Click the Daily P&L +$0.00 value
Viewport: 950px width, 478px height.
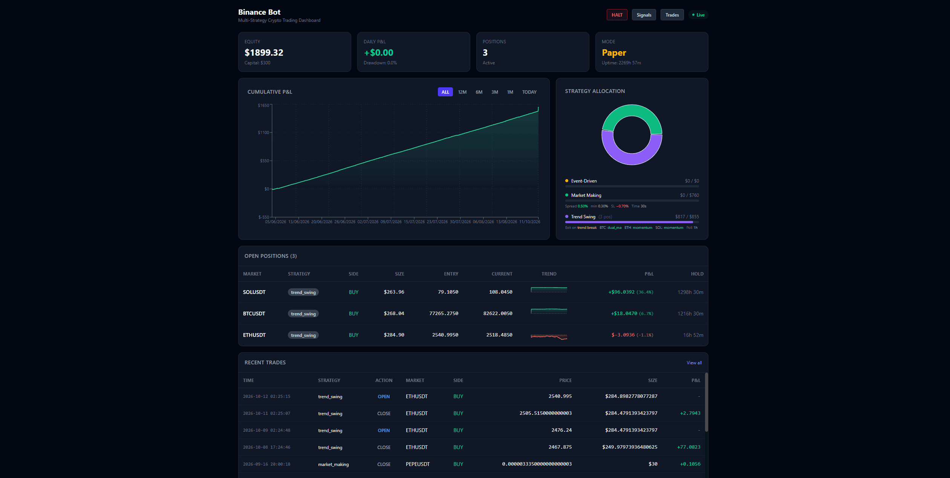coord(378,53)
